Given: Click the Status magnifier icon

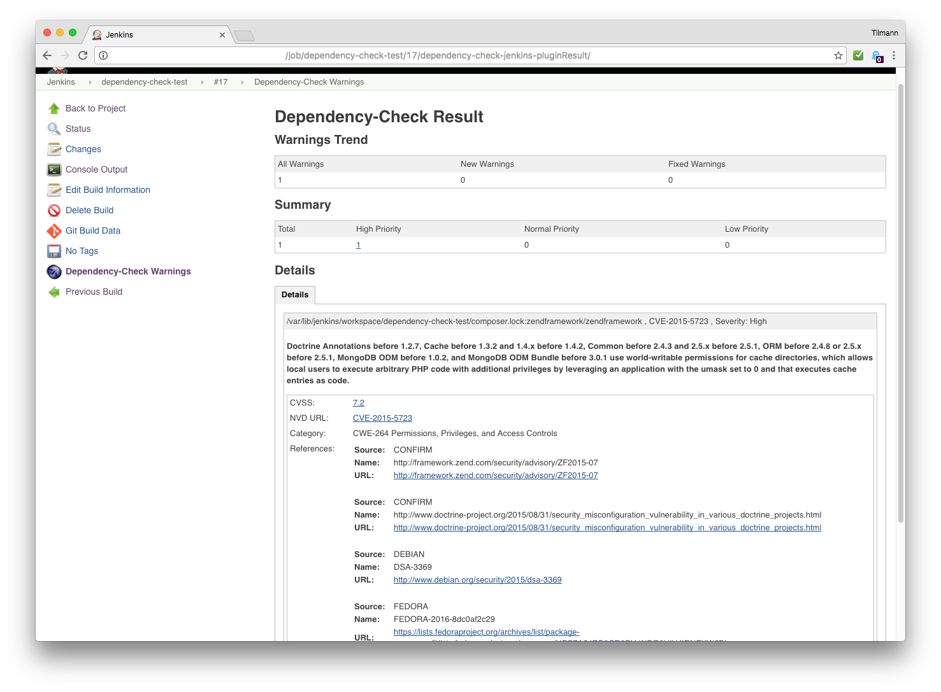Looking at the screenshot, I should coord(54,129).
